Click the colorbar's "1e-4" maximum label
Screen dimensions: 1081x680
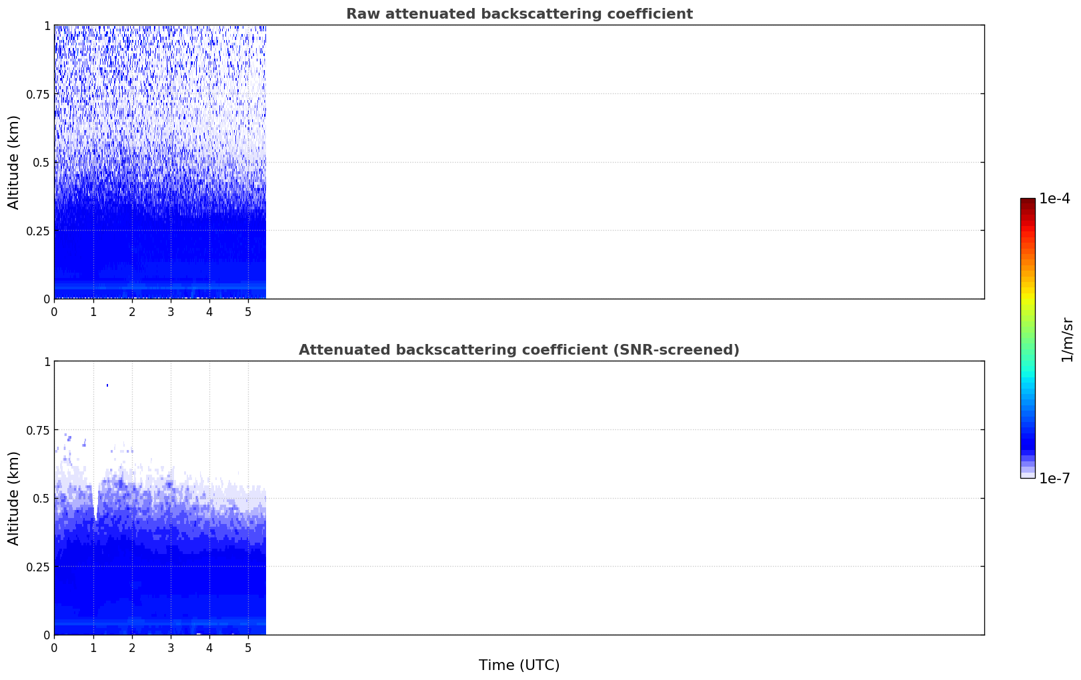tap(1054, 199)
